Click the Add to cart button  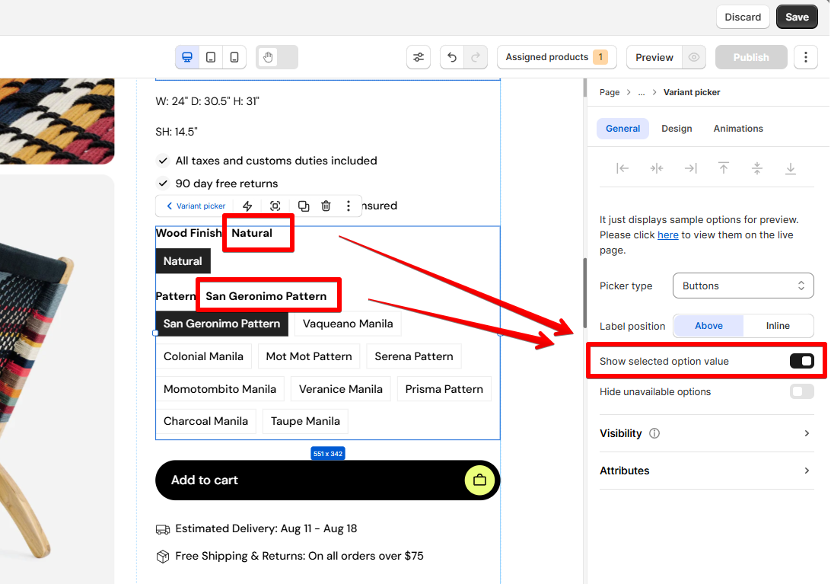327,480
